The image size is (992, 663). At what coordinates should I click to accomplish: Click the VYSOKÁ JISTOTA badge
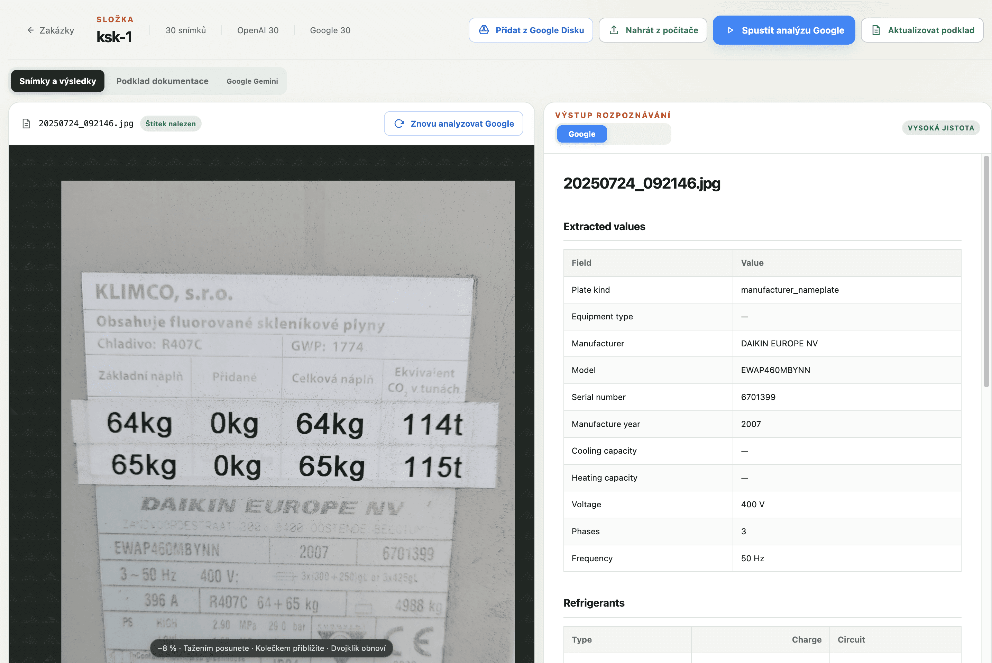point(940,128)
